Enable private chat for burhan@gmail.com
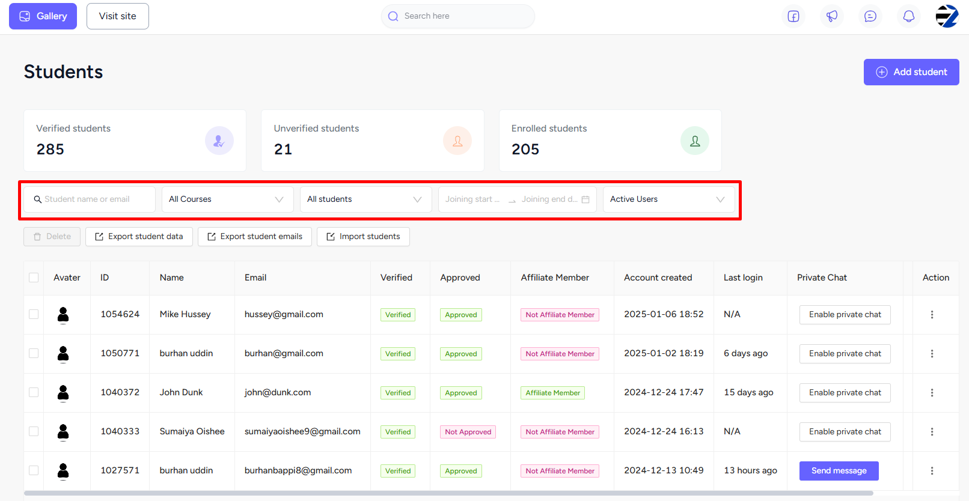Screen dimensions: 969x501 point(845,354)
